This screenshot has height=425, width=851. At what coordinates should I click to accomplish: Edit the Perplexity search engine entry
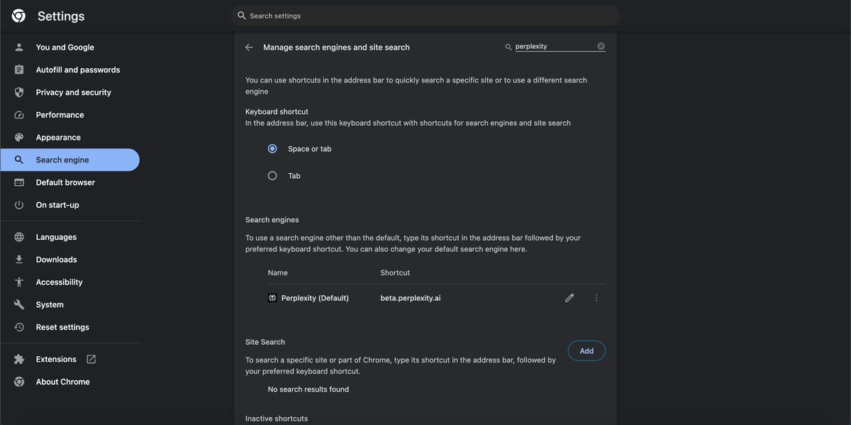point(569,298)
